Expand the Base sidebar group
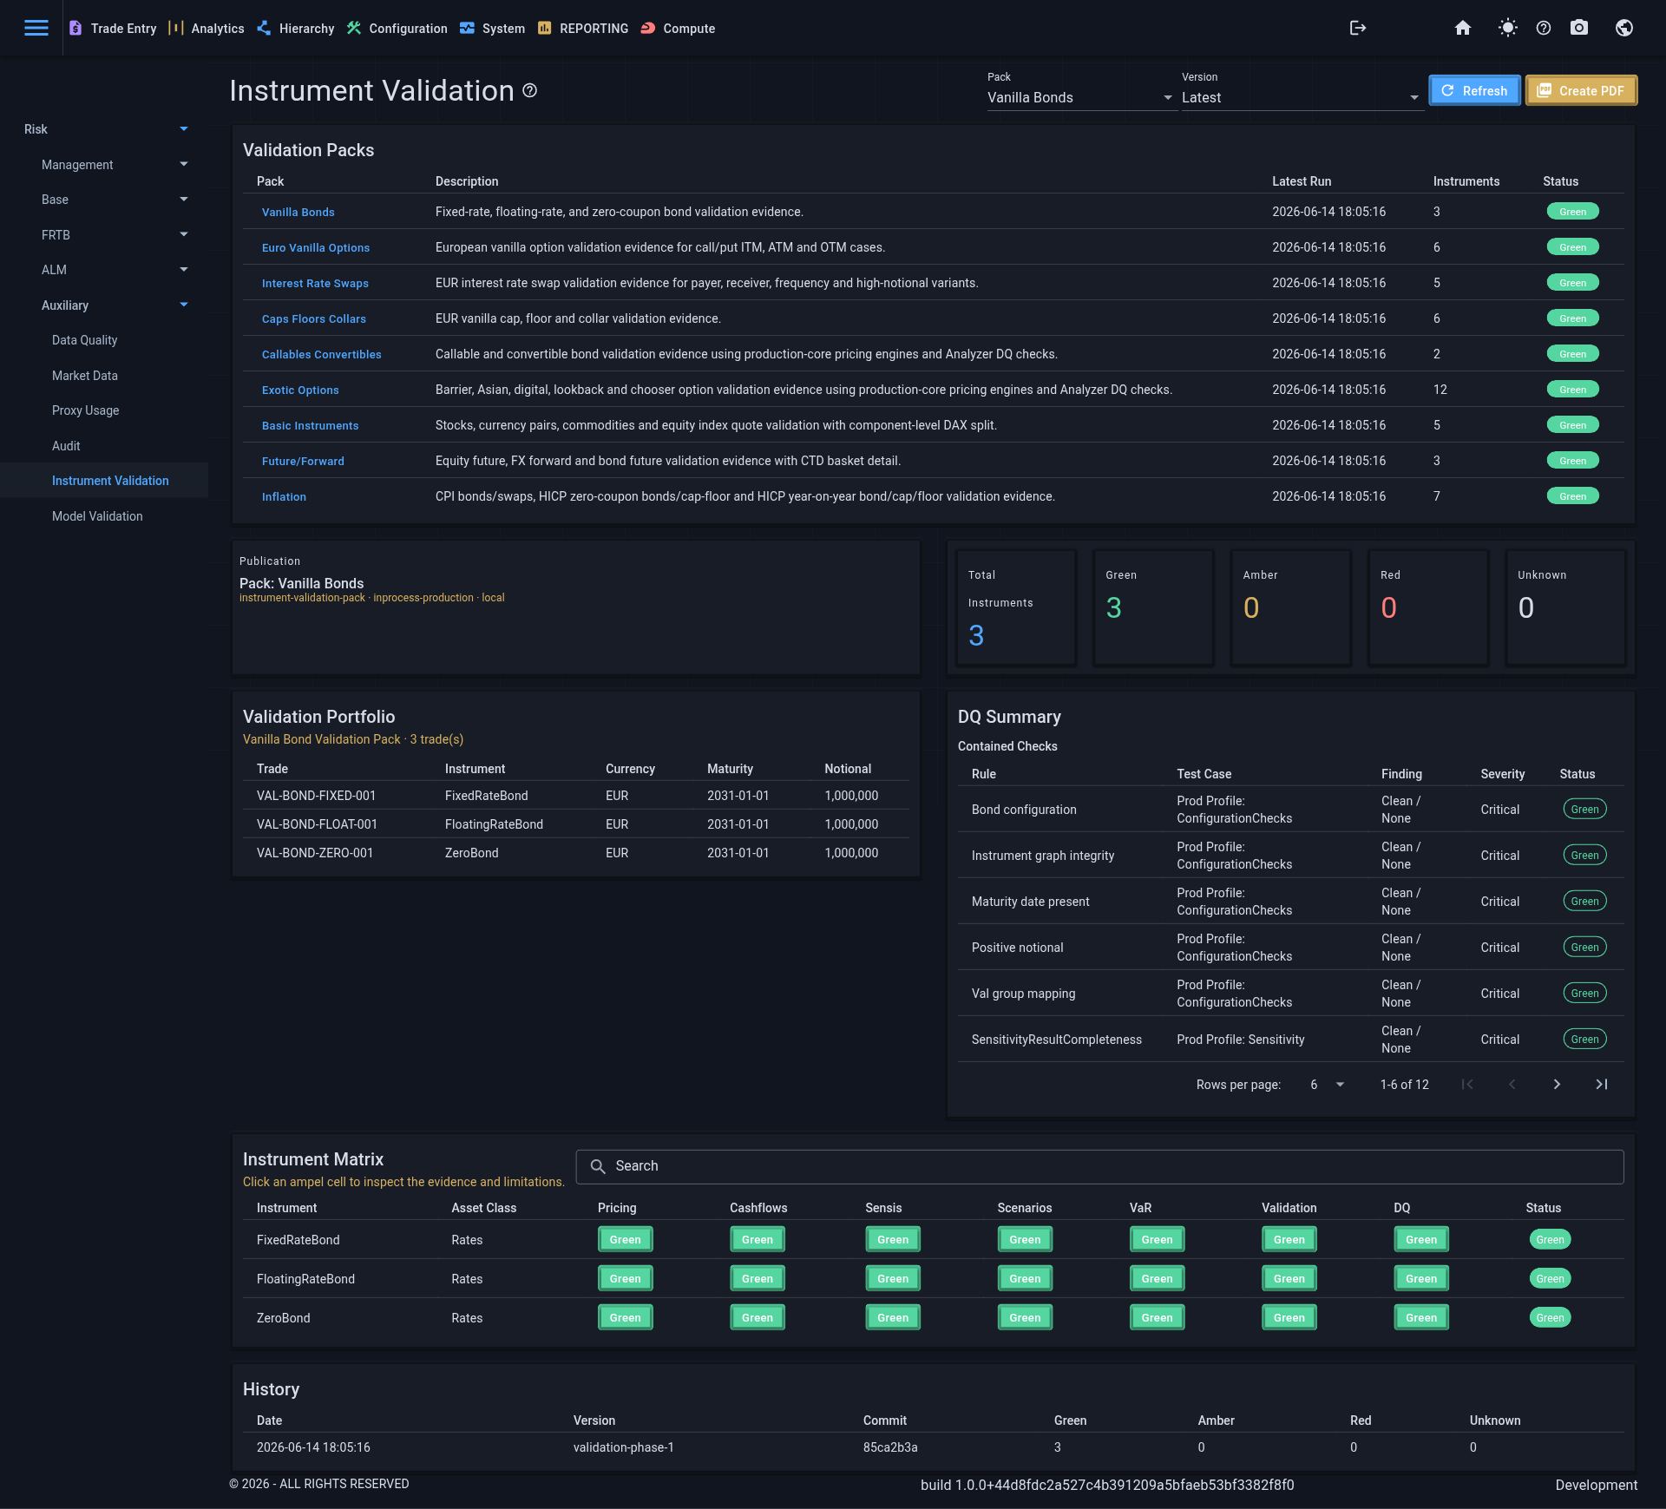This screenshot has height=1509, width=1666. pos(104,200)
